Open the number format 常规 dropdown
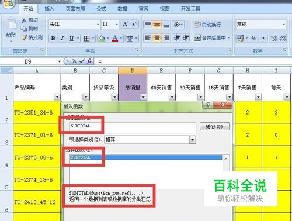Screen dimensions: 292x221 click(284, 25)
